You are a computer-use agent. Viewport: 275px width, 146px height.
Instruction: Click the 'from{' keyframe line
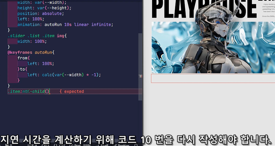[x=24, y=58]
